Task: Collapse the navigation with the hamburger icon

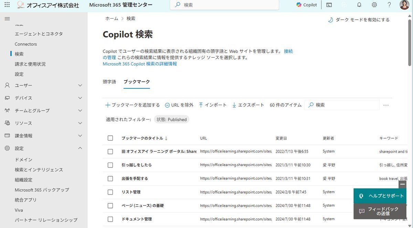Action: coord(7,19)
